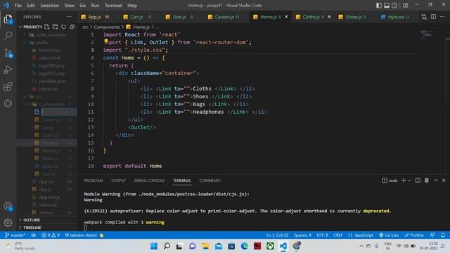
Task: Open Microsoft Edge from taskbar
Action: click(x=245, y=246)
